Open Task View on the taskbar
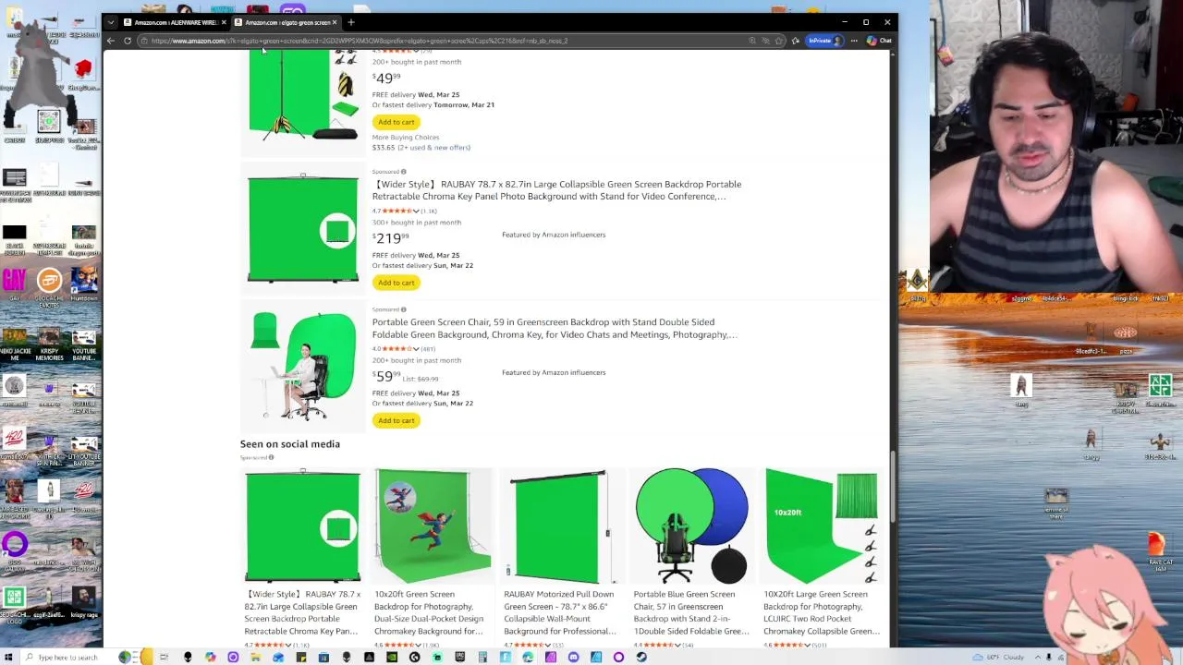Screen dimensions: 1183x665 164,657
